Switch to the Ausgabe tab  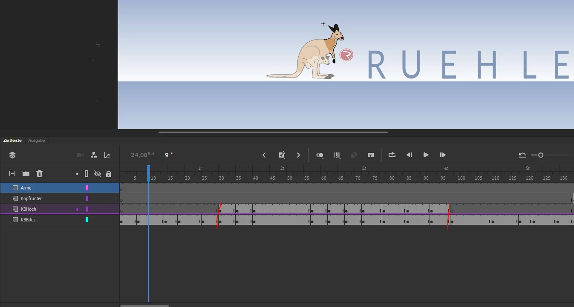click(x=37, y=140)
